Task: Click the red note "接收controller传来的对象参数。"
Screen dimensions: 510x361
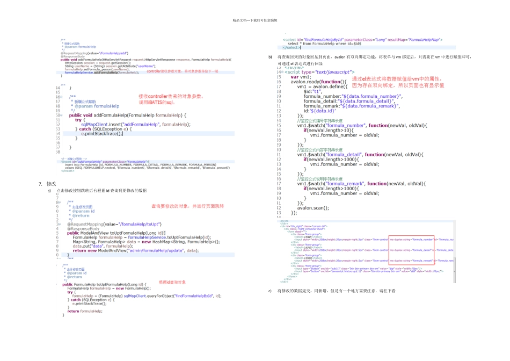Action: [x=171, y=96]
